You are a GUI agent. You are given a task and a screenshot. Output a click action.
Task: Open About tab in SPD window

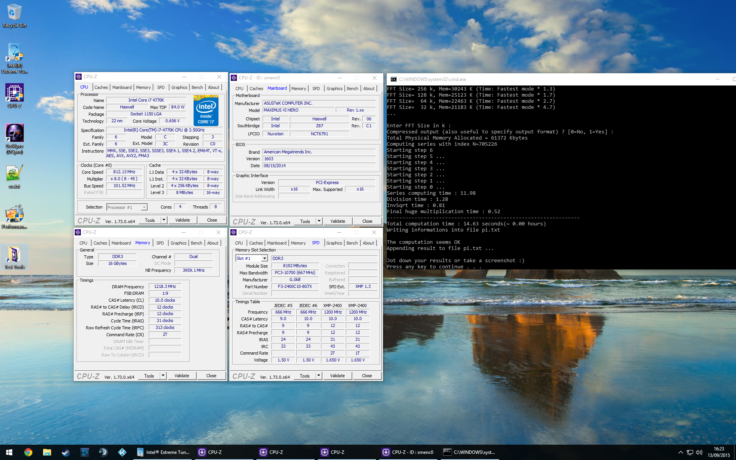pos(368,243)
